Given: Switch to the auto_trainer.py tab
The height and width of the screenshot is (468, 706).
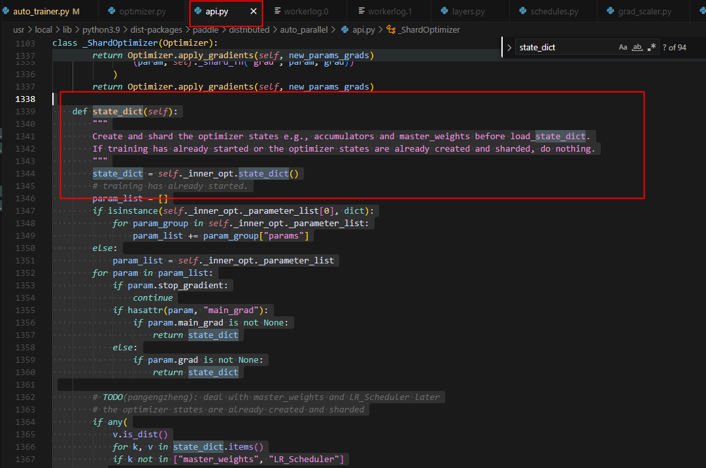Looking at the screenshot, I should (x=41, y=12).
